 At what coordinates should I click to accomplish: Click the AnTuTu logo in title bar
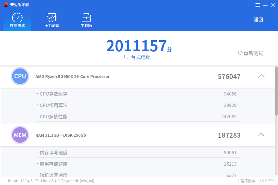[6, 5]
